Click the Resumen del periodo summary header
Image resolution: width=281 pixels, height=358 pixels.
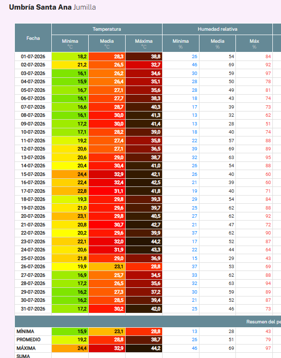point(148,321)
